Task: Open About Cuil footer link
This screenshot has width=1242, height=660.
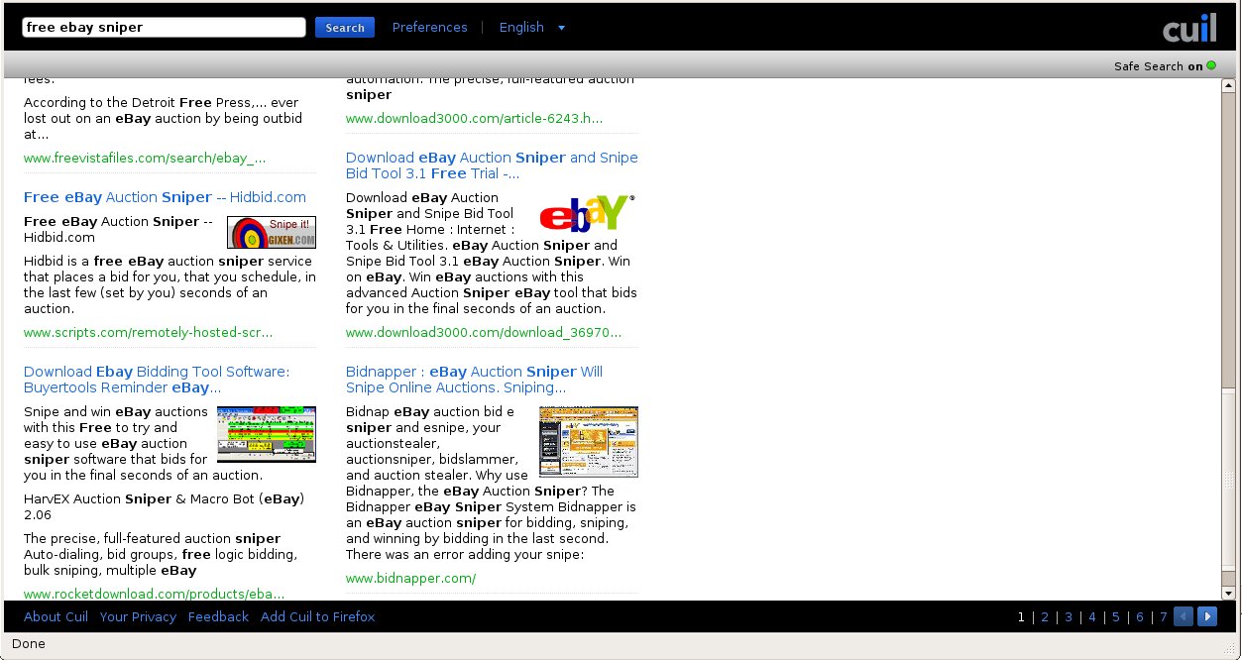Action: pyautogui.click(x=56, y=616)
